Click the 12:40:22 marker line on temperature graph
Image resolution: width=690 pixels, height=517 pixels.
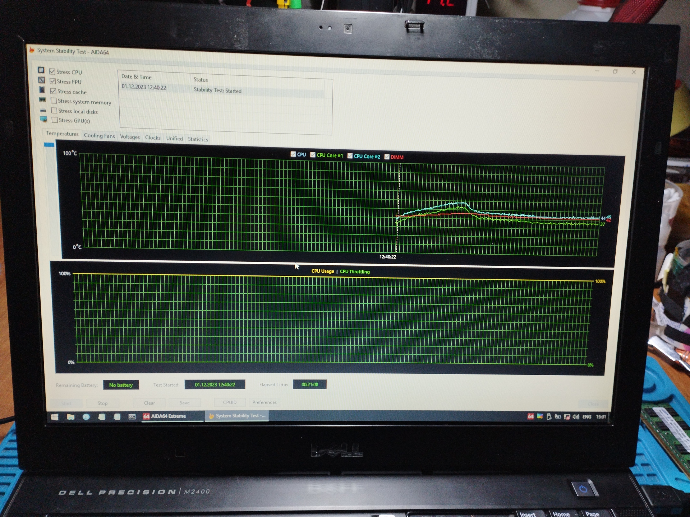(398, 208)
